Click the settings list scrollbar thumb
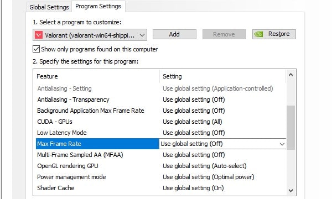 (x=290, y=128)
